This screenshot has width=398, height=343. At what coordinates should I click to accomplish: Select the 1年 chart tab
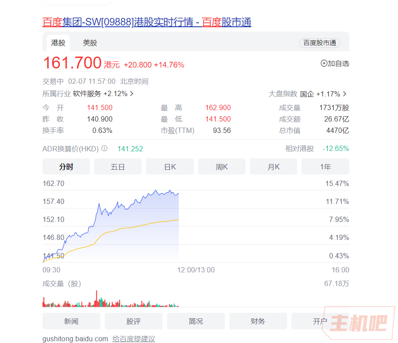coord(325,167)
